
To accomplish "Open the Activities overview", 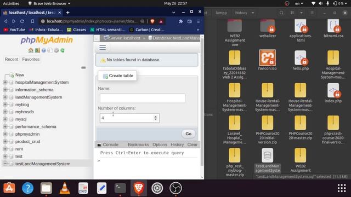I will (11, 3).
